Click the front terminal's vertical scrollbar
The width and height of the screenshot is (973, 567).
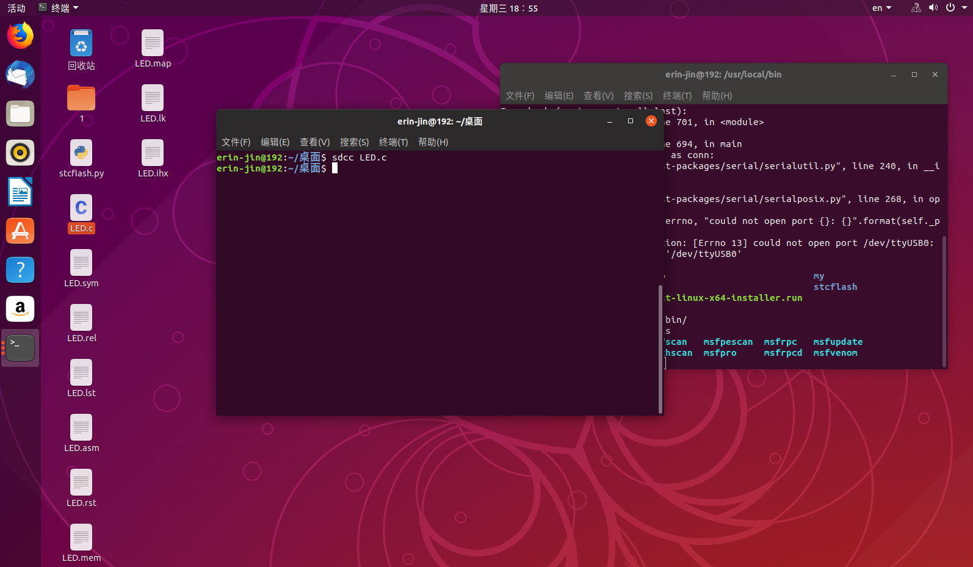point(660,349)
